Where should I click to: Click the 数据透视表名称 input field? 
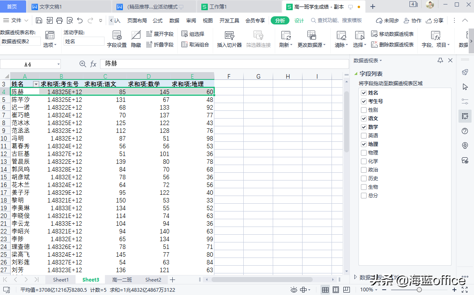point(20,41)
